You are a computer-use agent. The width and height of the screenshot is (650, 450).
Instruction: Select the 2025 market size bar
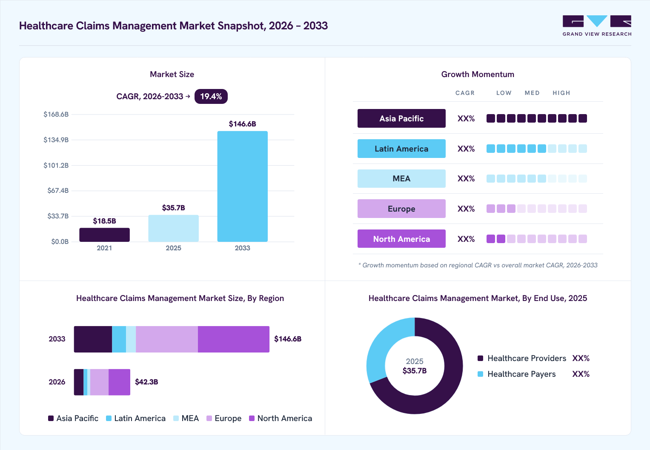[173, 228]
